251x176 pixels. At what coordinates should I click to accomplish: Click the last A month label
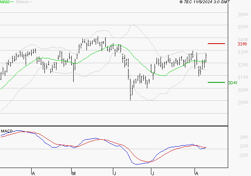[x=197, y=174]
